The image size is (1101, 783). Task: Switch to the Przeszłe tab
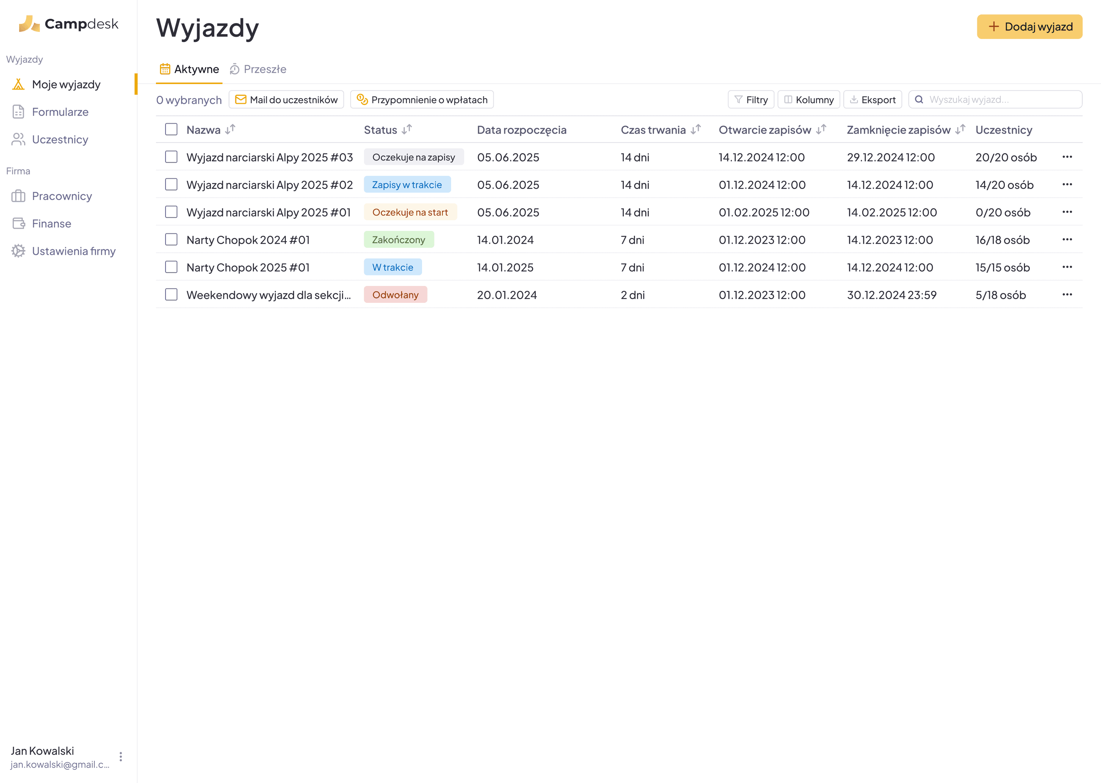pyautogui.click(x=258, y=69)
